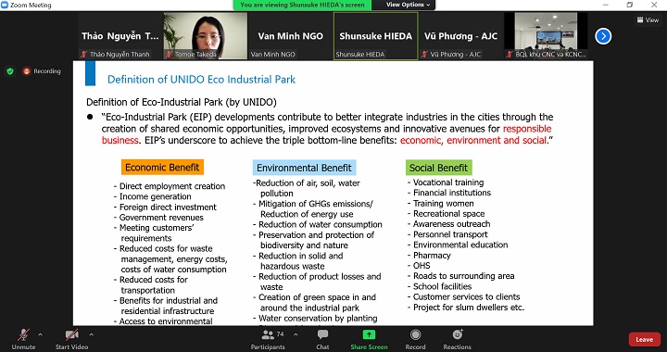Image resolution: width=667 pixels, height=352 pixels.
Task: Select the BQL khu CNC video thumbnail
Action: click(546, 36)
